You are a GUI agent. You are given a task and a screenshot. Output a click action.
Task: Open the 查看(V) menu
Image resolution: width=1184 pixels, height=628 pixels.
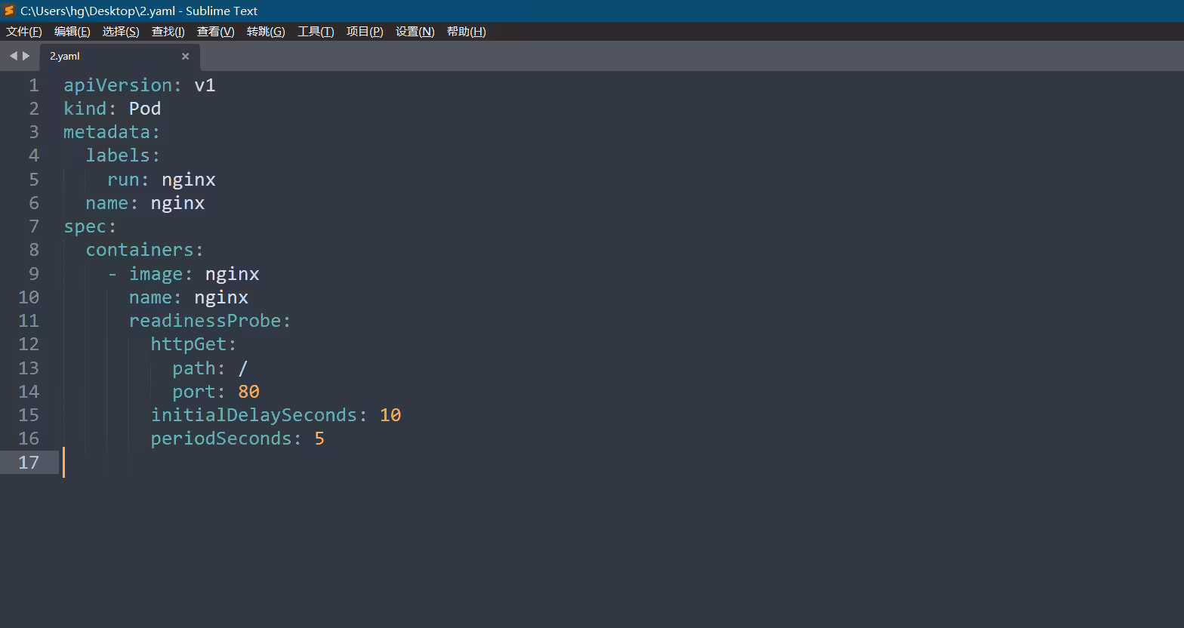click(216, 32)
